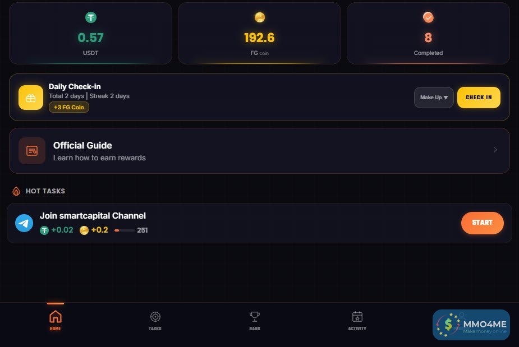Expand Official Guide using the chevron arrow
This screenshot has height=347, width=519.
[495, 150]
